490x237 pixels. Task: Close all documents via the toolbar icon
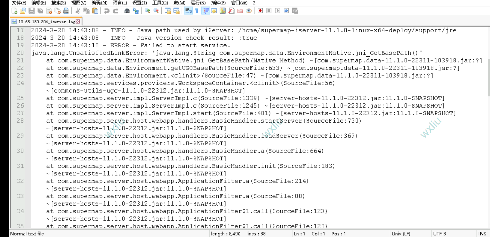(58, 11)
